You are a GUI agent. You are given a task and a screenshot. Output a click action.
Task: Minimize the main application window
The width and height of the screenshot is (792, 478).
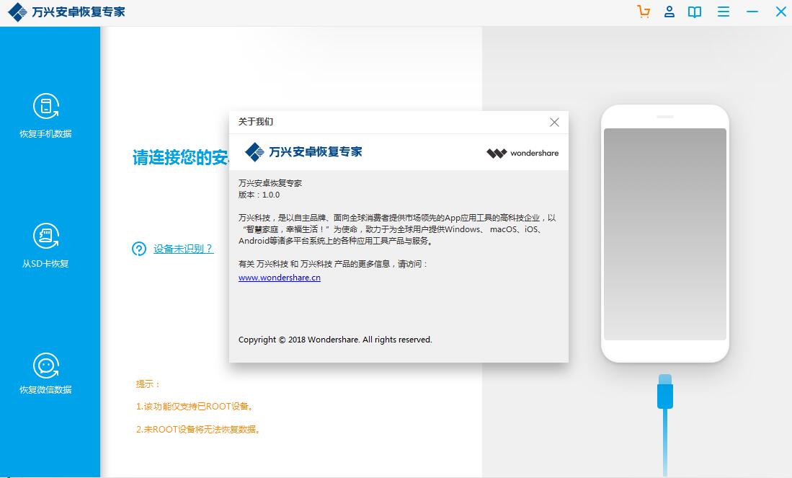point(752,12)
